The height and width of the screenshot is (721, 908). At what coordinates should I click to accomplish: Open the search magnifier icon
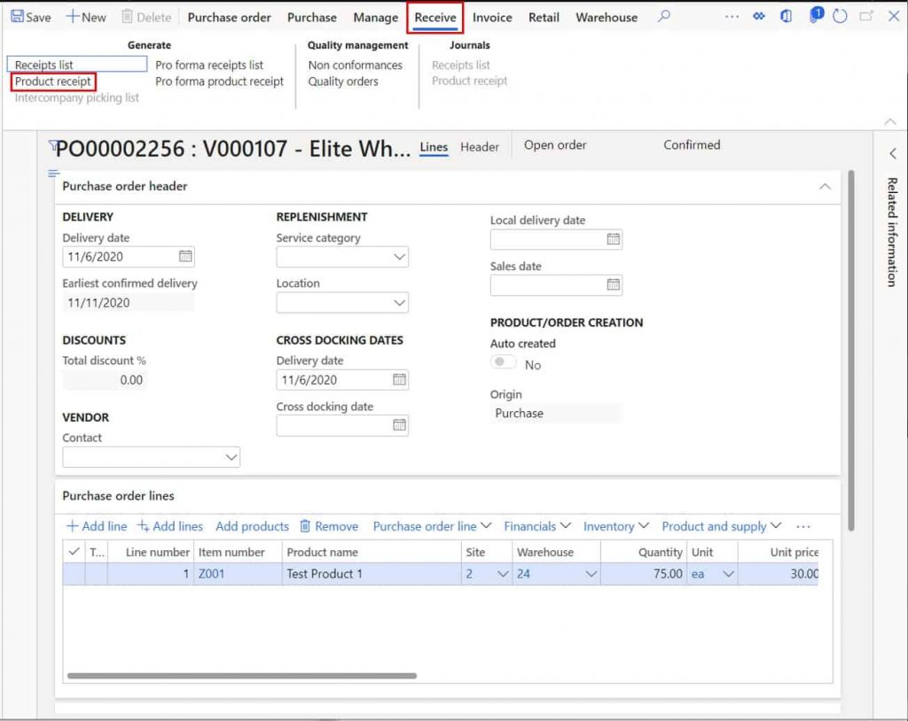(663, 16)
